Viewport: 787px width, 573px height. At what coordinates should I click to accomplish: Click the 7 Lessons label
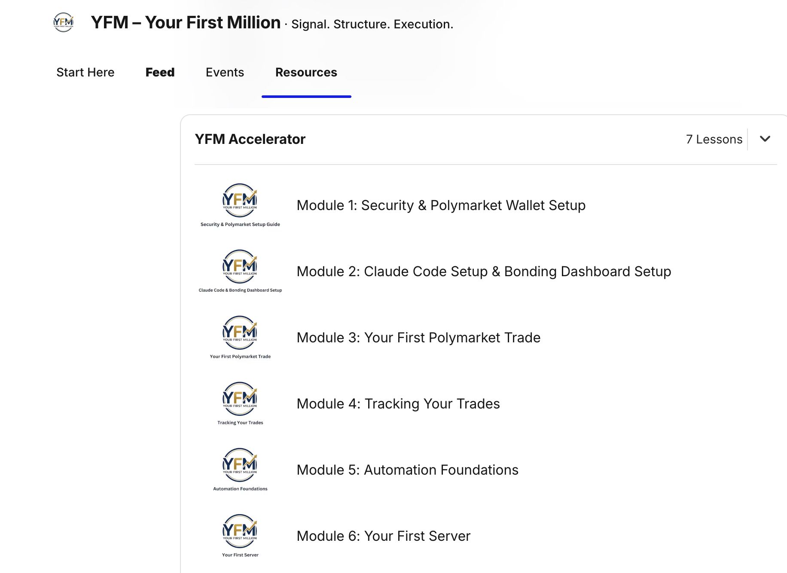pos(714,139)
